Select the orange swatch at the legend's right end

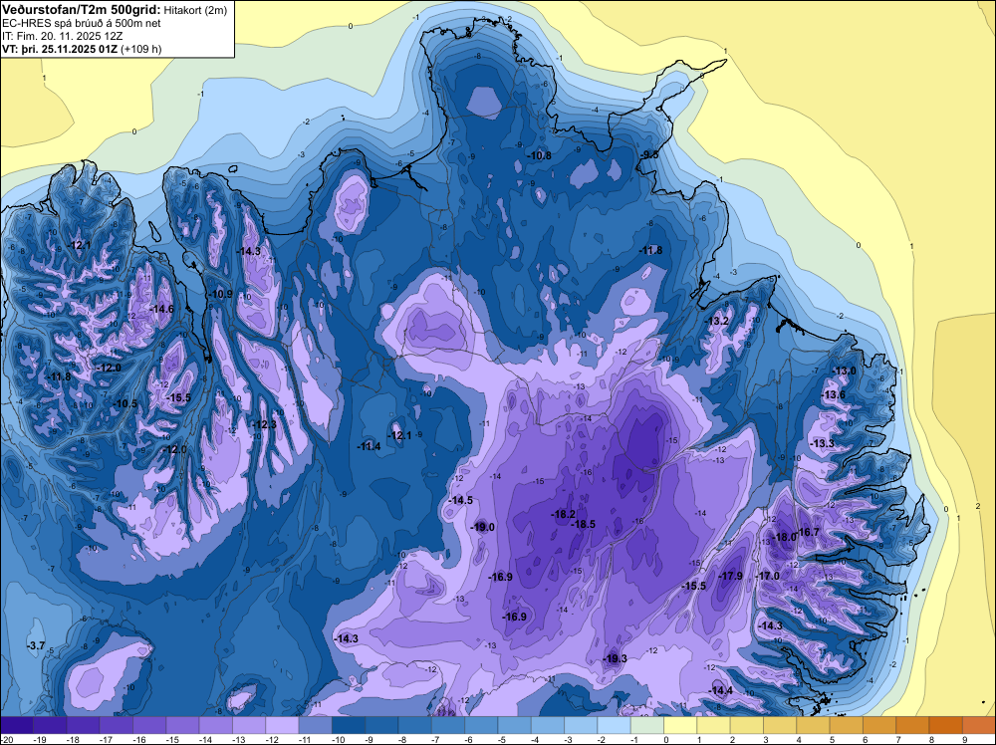pos(979,725)
